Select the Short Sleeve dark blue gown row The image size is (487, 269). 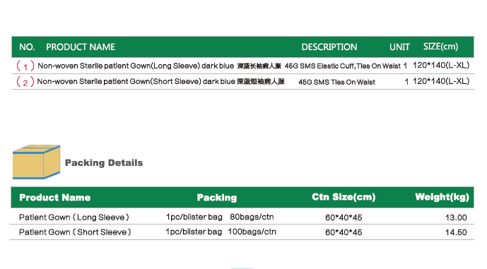click(x=243, y=82)
